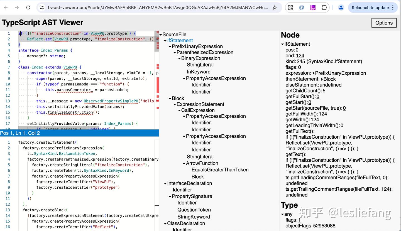Click the blue circular extension icon
Screen dimensions: 401x231
(302, 8)
